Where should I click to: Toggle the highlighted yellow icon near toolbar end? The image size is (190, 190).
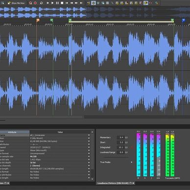[146, 3]
